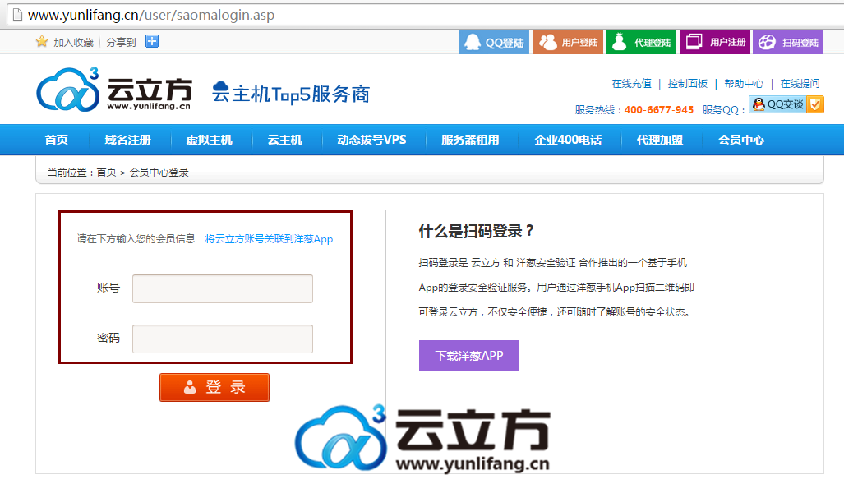This screenshot has width=844, height=484.
Task: Click the 下载洋葱APP button
Action: [468, 356]
